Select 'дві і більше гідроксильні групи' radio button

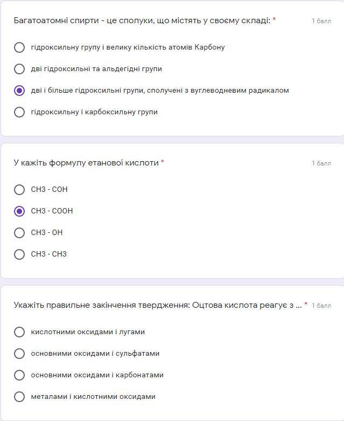19,91
